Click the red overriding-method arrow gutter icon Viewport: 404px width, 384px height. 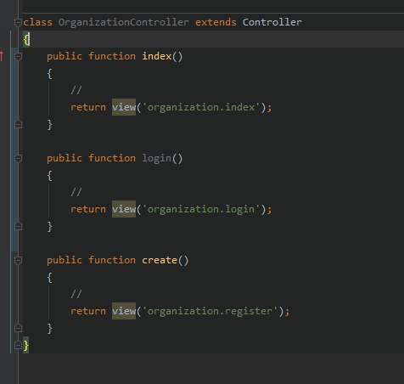[x=2, y=56]
